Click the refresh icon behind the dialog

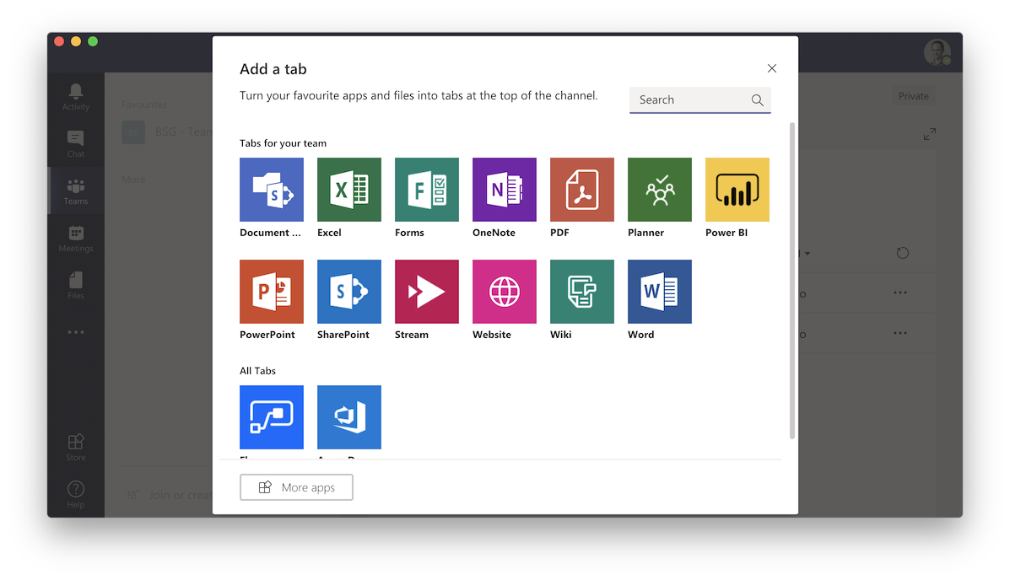pos(903,253)
